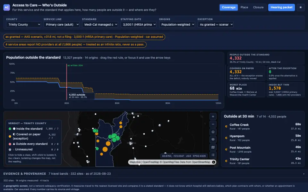Reset map to home view
Viewport: 308px width, 192px height.
coord(213,132)
